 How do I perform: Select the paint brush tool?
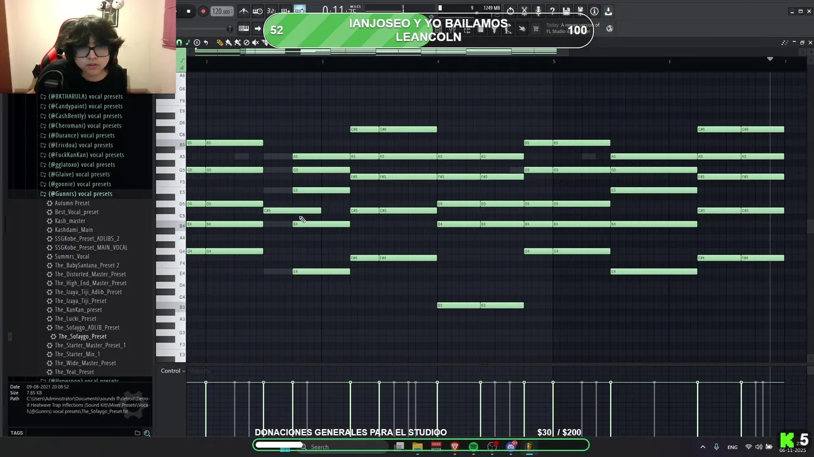(228, 43)
